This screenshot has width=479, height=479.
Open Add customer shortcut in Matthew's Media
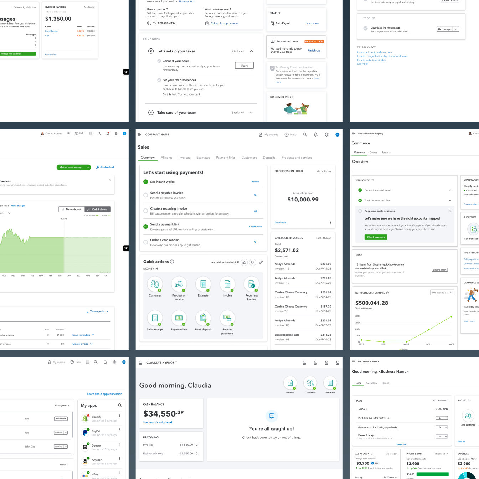tap(468, 416)
